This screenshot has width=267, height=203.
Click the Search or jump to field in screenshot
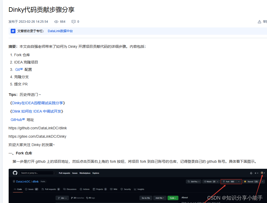[x=38, y=173]
